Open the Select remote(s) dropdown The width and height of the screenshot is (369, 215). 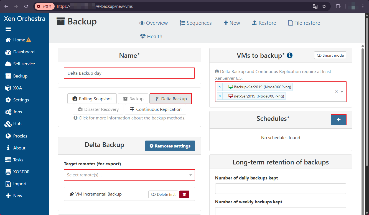(x=129, y=175)
